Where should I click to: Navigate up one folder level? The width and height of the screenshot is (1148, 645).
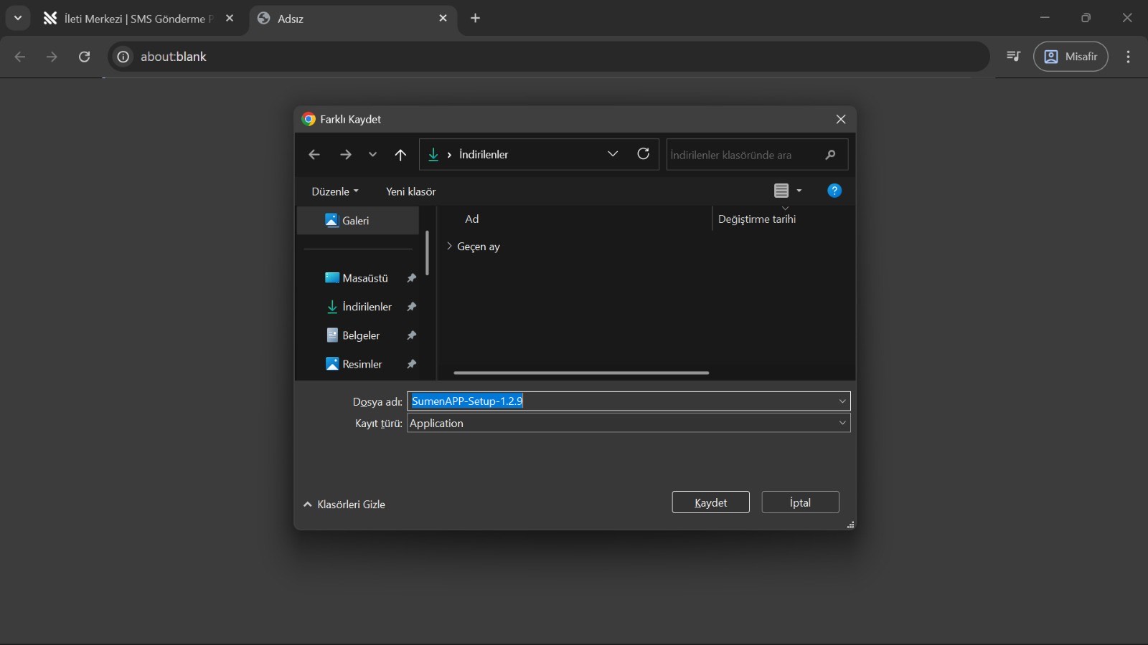[400, 154]
